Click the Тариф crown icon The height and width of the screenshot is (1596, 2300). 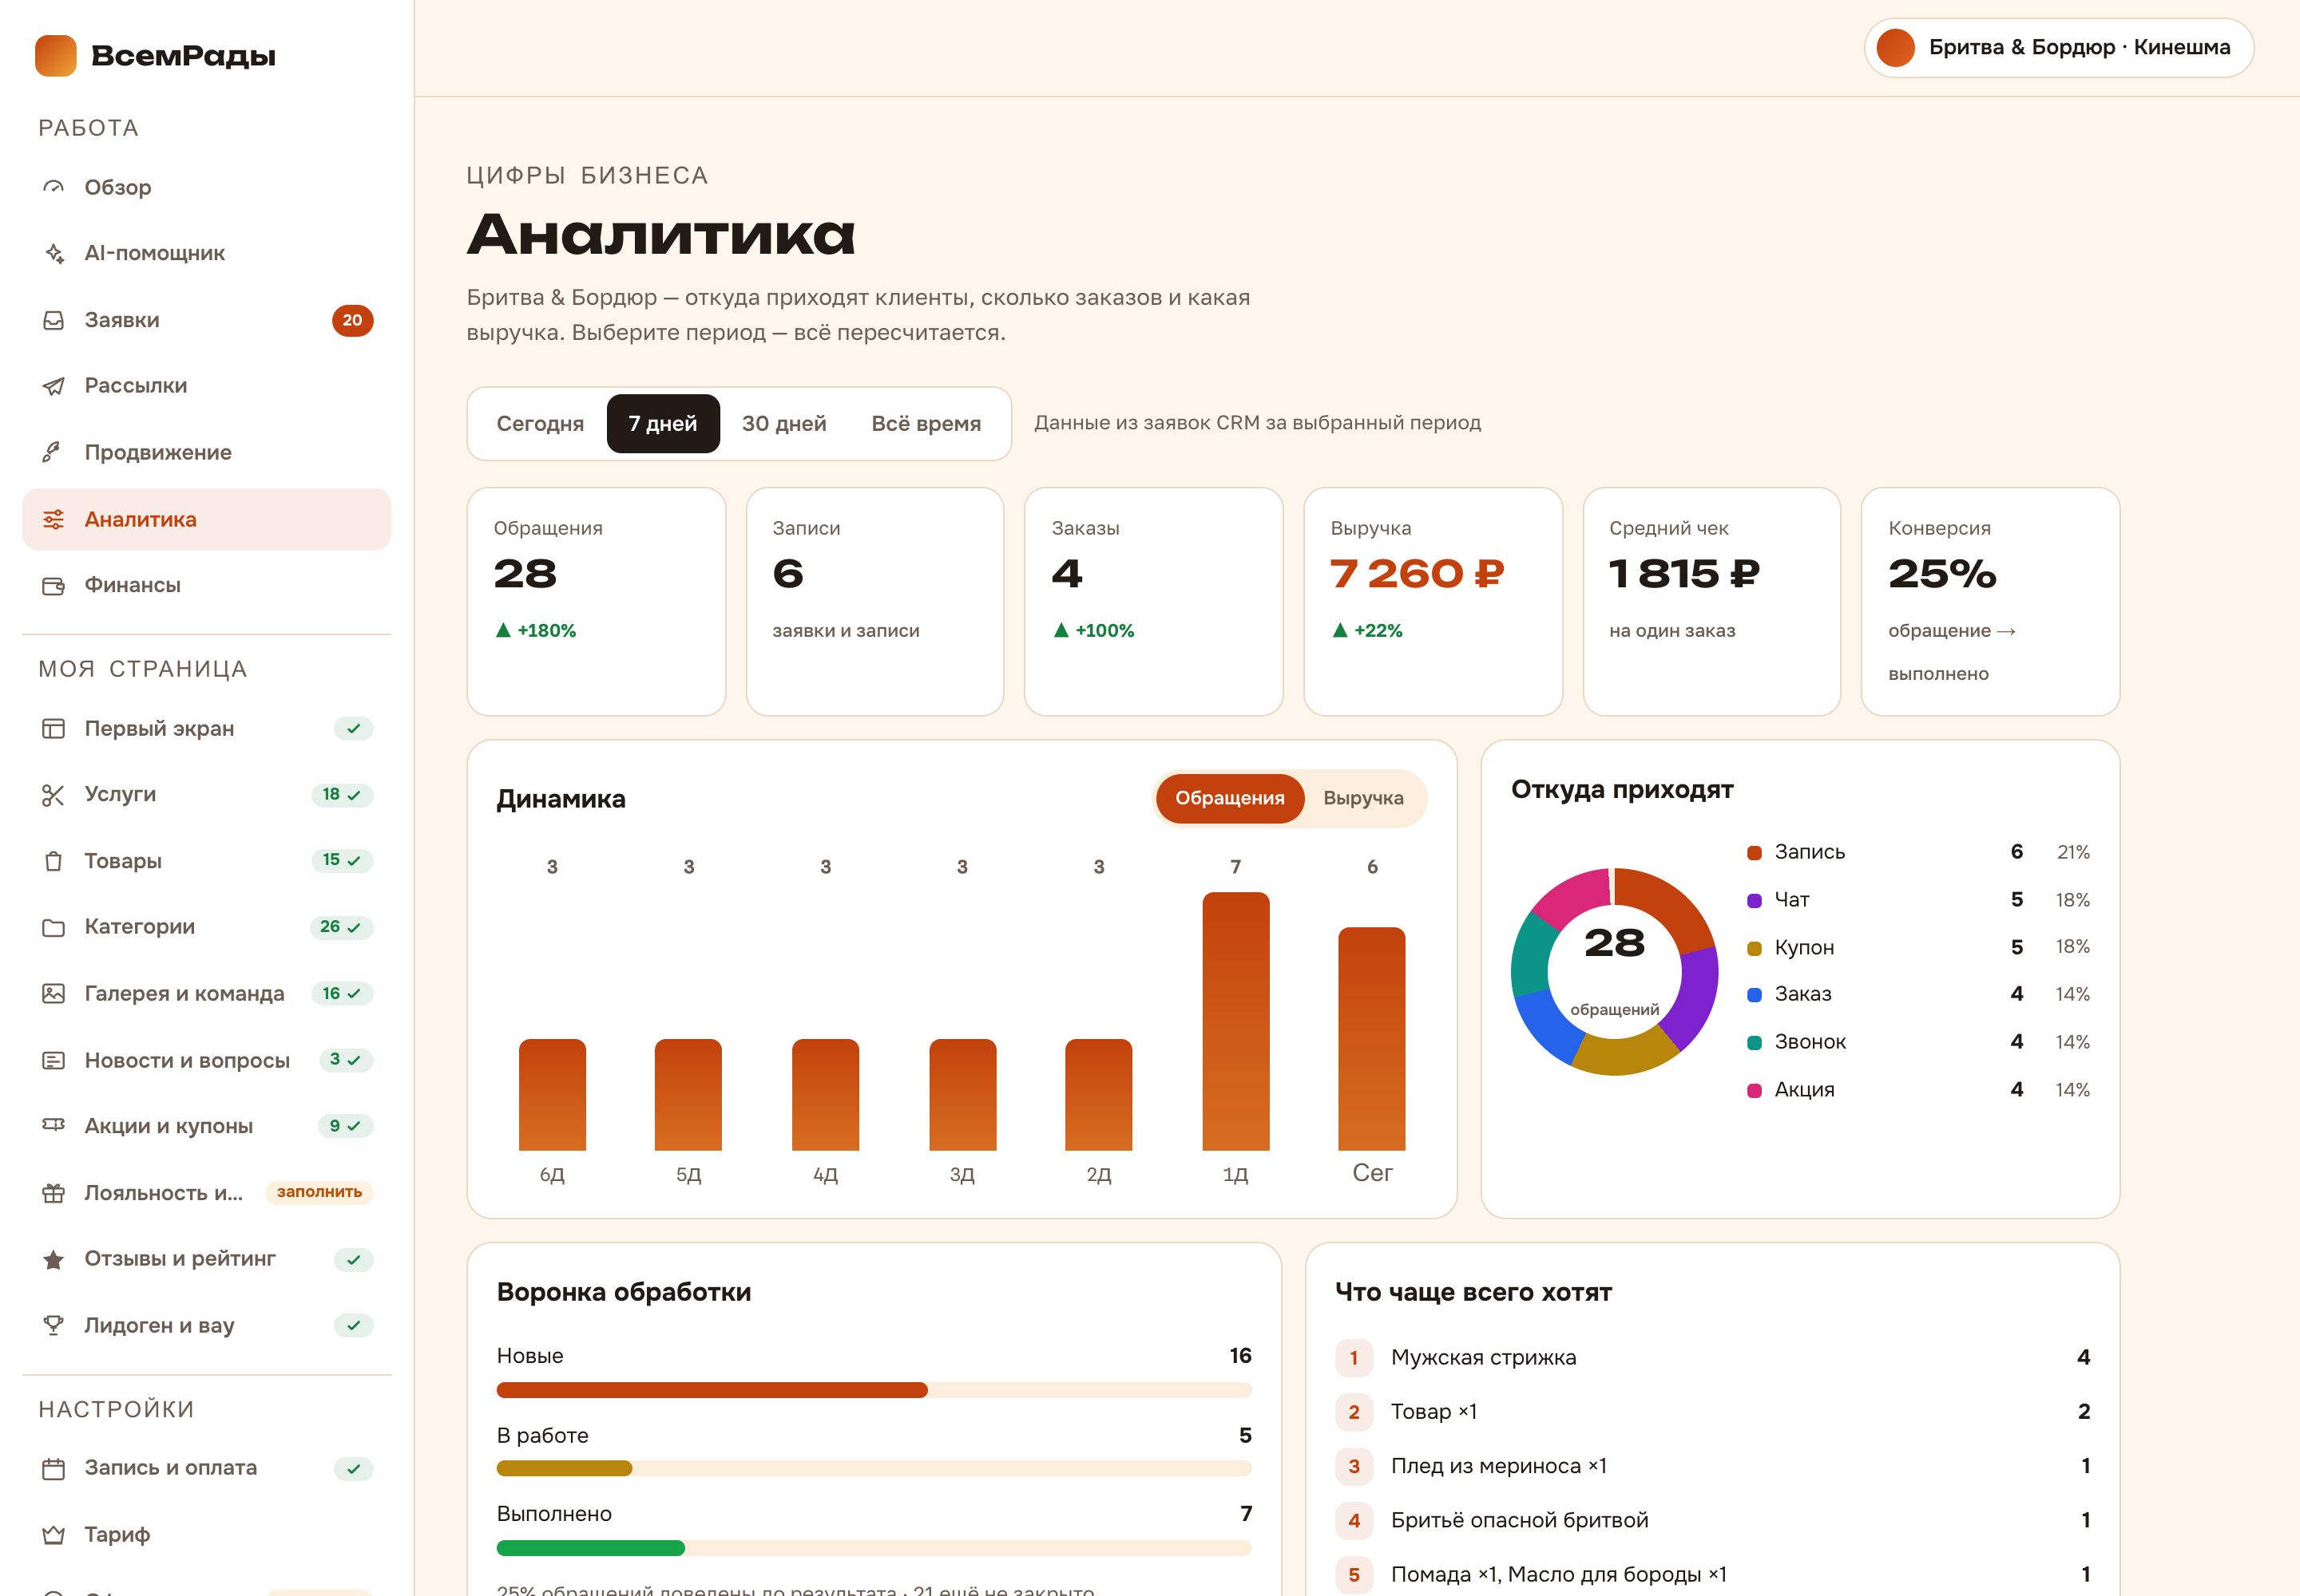click(x=54, y=1534)
